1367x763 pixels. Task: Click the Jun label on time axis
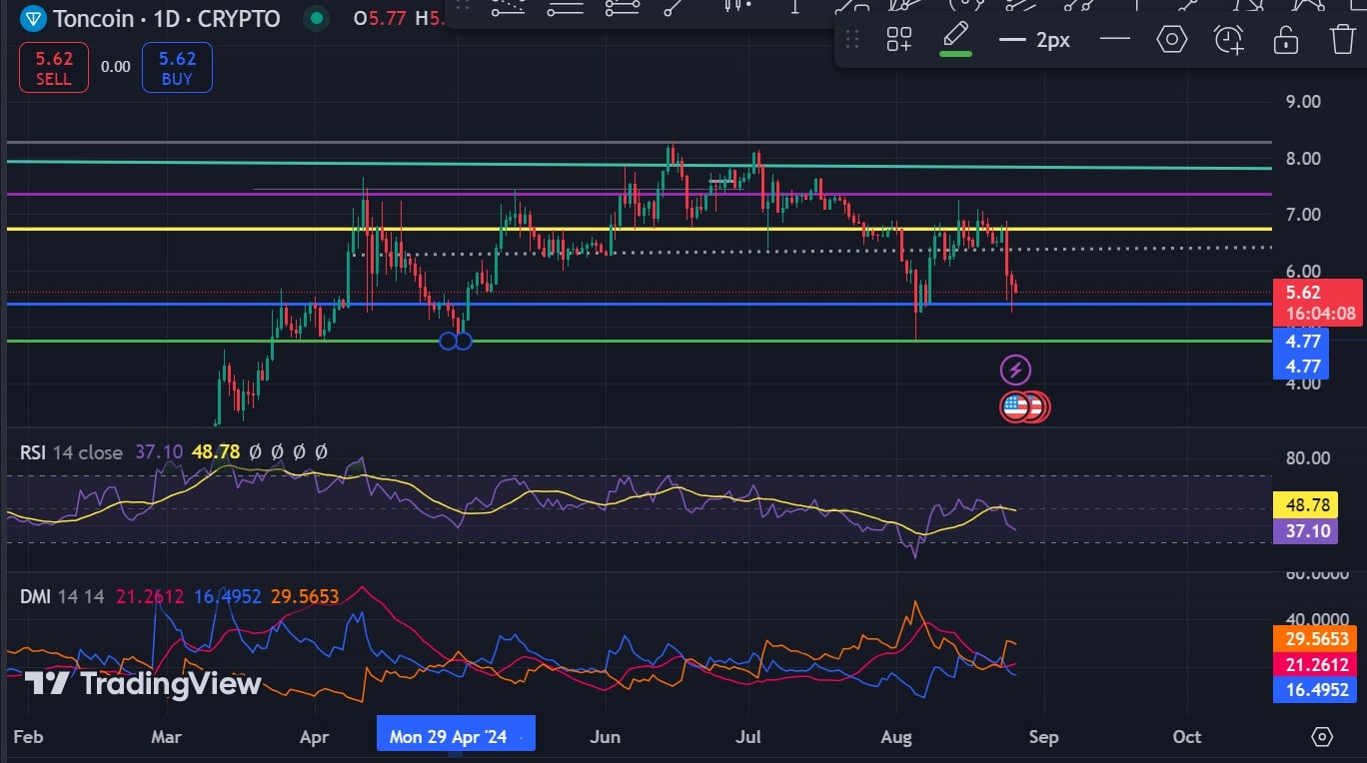point(606,737)
